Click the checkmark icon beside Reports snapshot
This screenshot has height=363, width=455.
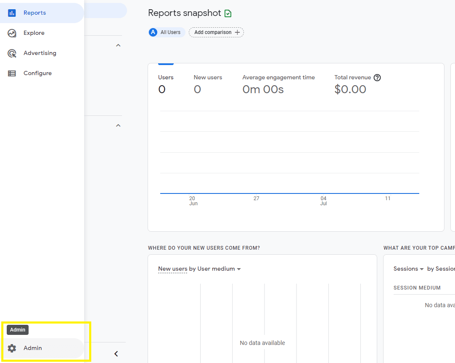[x=227, y=13]
